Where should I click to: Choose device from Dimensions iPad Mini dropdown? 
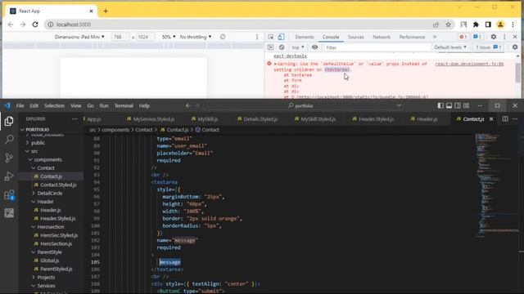point(79,37)
